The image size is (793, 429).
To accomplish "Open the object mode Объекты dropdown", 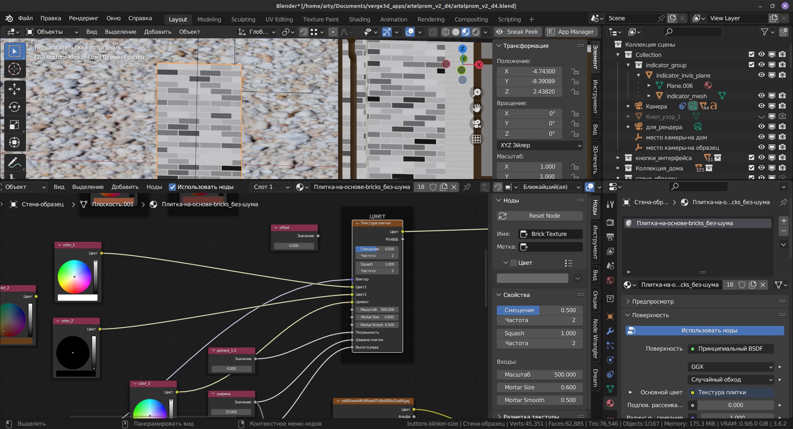I will coord(52,32).
